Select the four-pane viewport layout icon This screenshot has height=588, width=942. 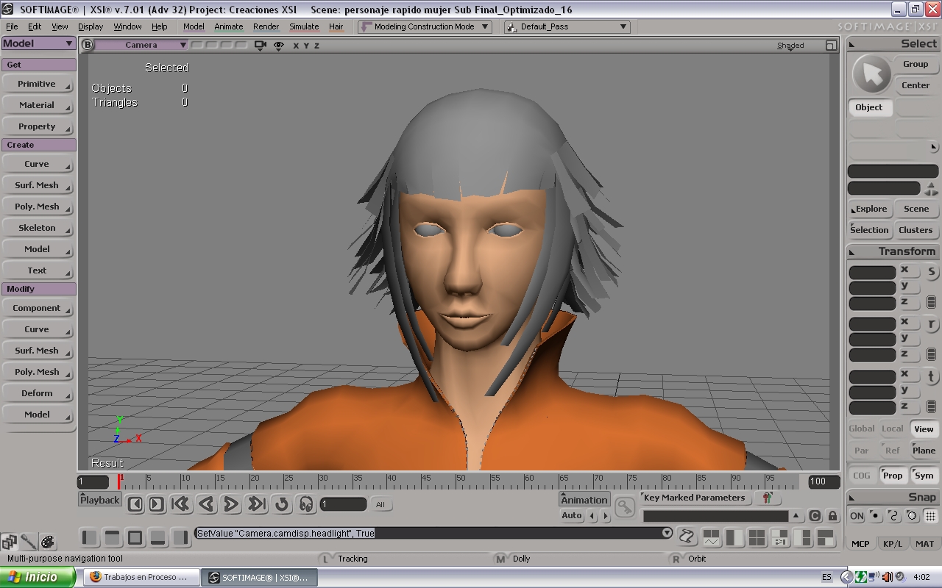click(757, 538)
